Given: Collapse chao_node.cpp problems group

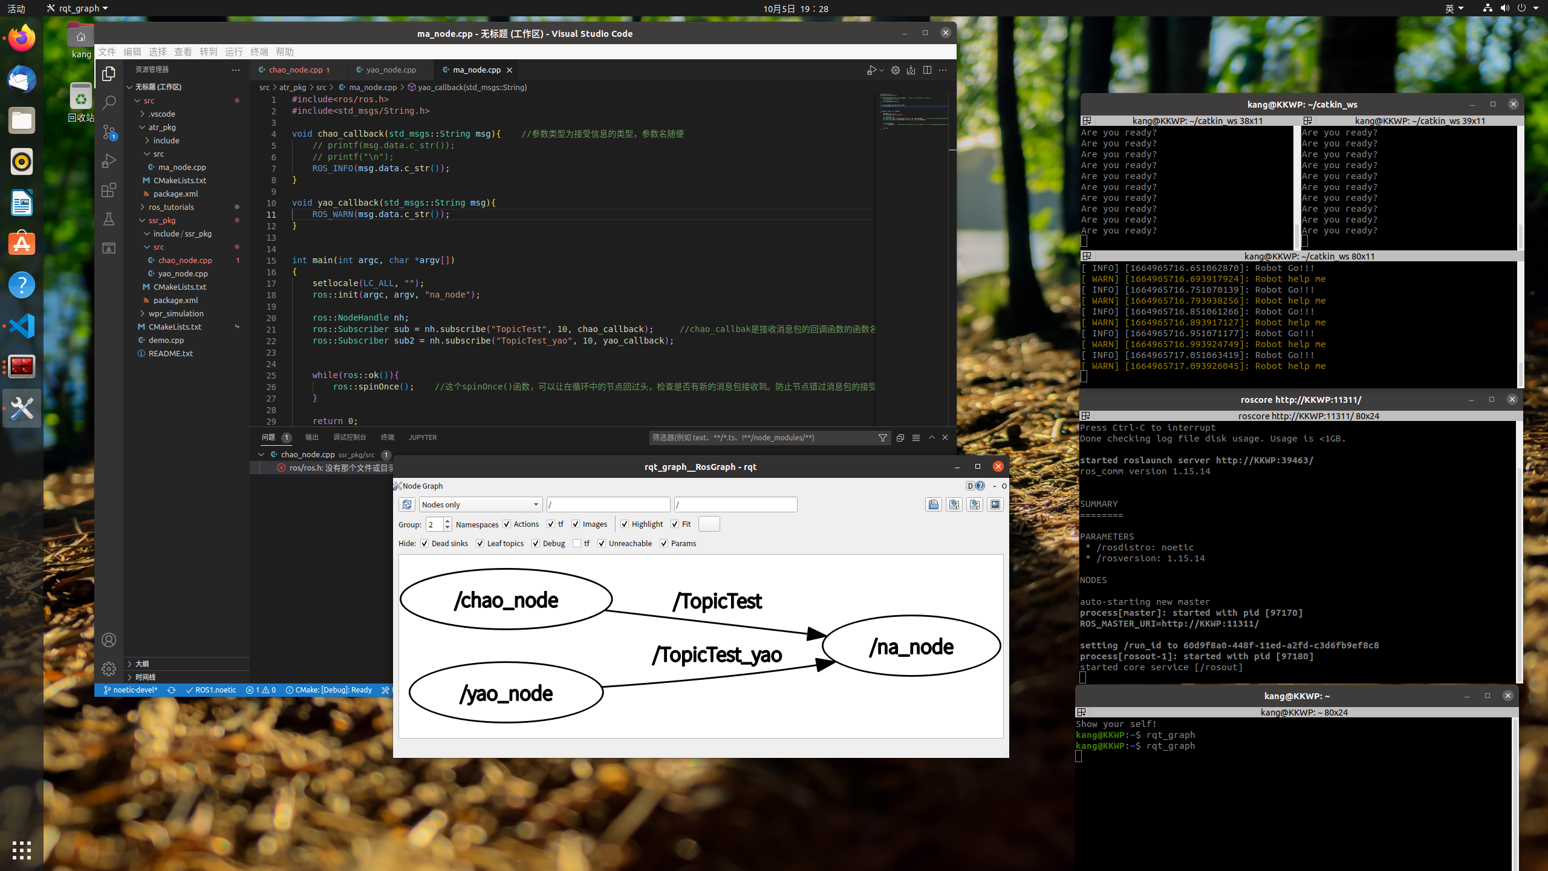Looking at the screenshot, I should tap(261, 454).
